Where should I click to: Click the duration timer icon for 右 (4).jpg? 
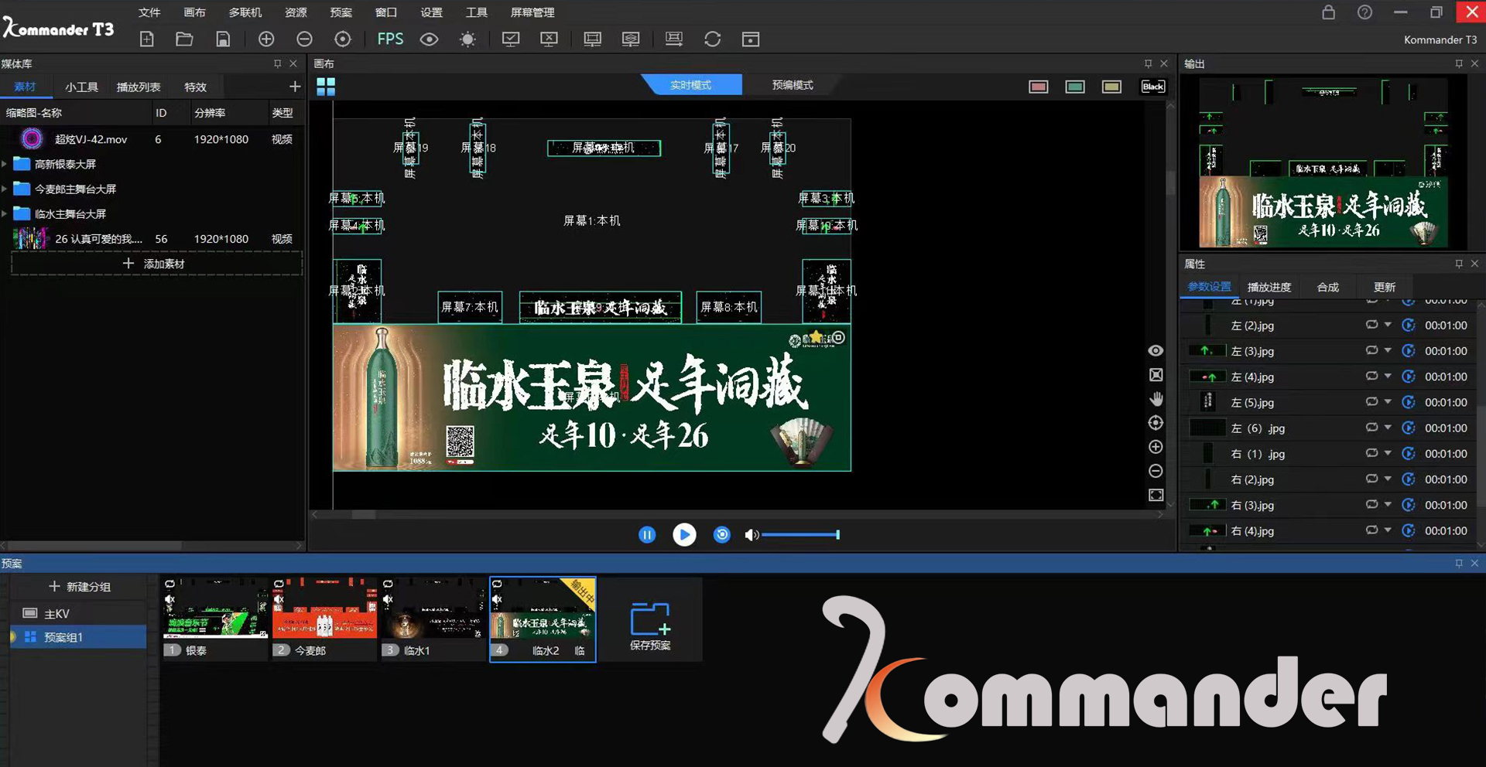click(x=1409, y=530)
